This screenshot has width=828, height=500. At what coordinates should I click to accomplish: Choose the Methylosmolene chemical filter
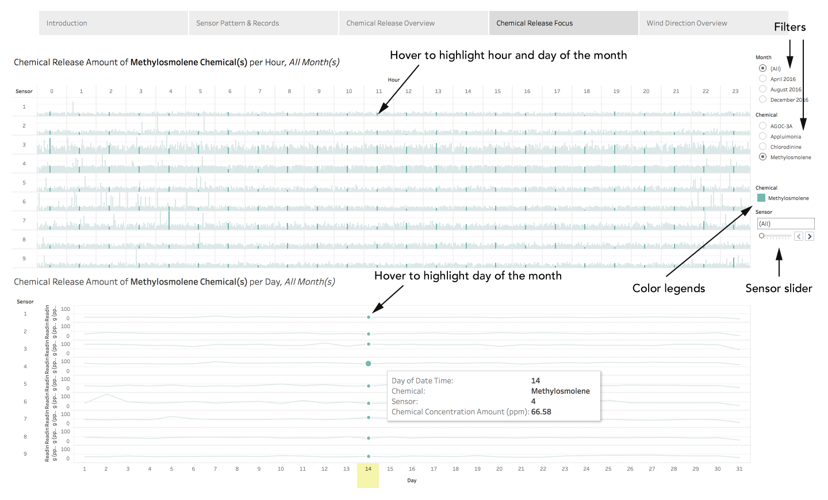[762, 157]
